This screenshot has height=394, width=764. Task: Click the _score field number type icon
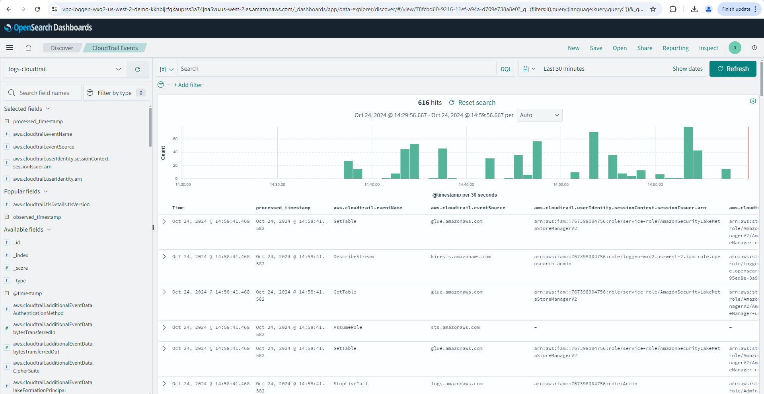click(7, 268)
